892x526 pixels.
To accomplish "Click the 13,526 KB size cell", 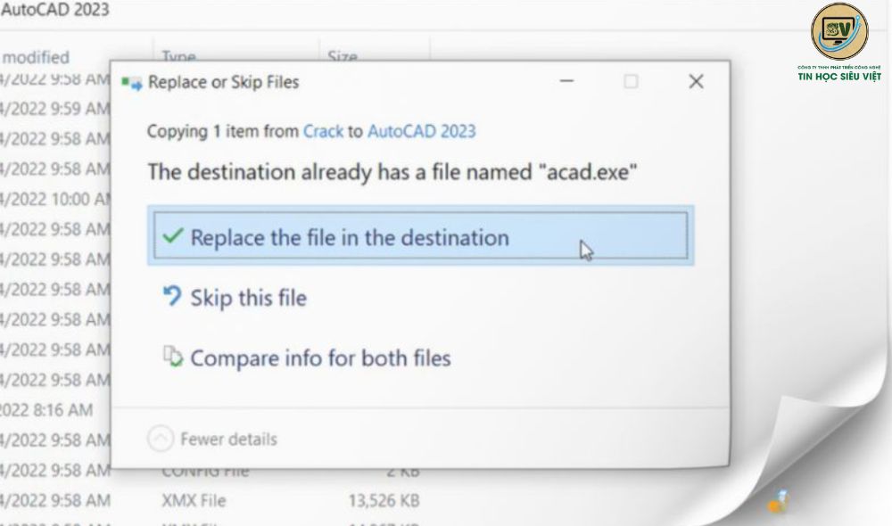I will point(384,500).
